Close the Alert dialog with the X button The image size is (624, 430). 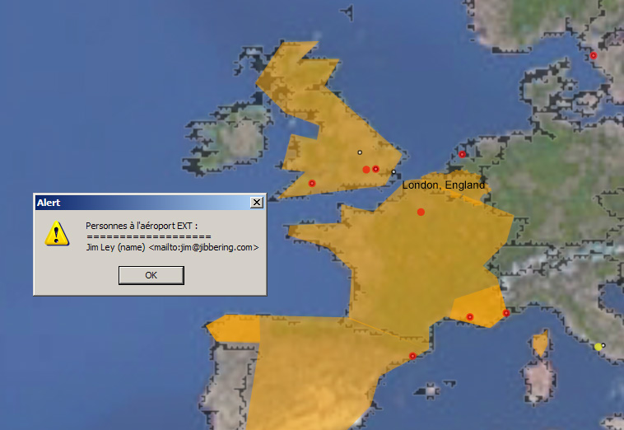[x=257, y=202]
